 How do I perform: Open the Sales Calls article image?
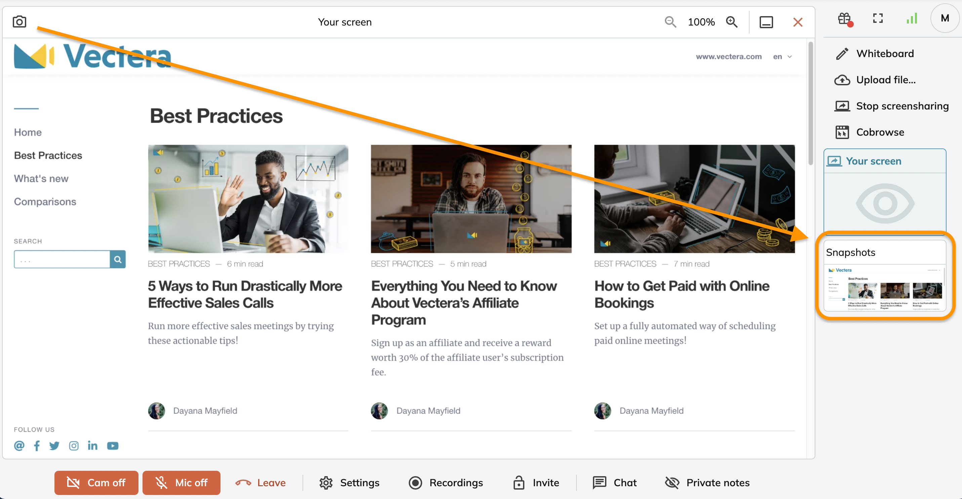[248, 199]
